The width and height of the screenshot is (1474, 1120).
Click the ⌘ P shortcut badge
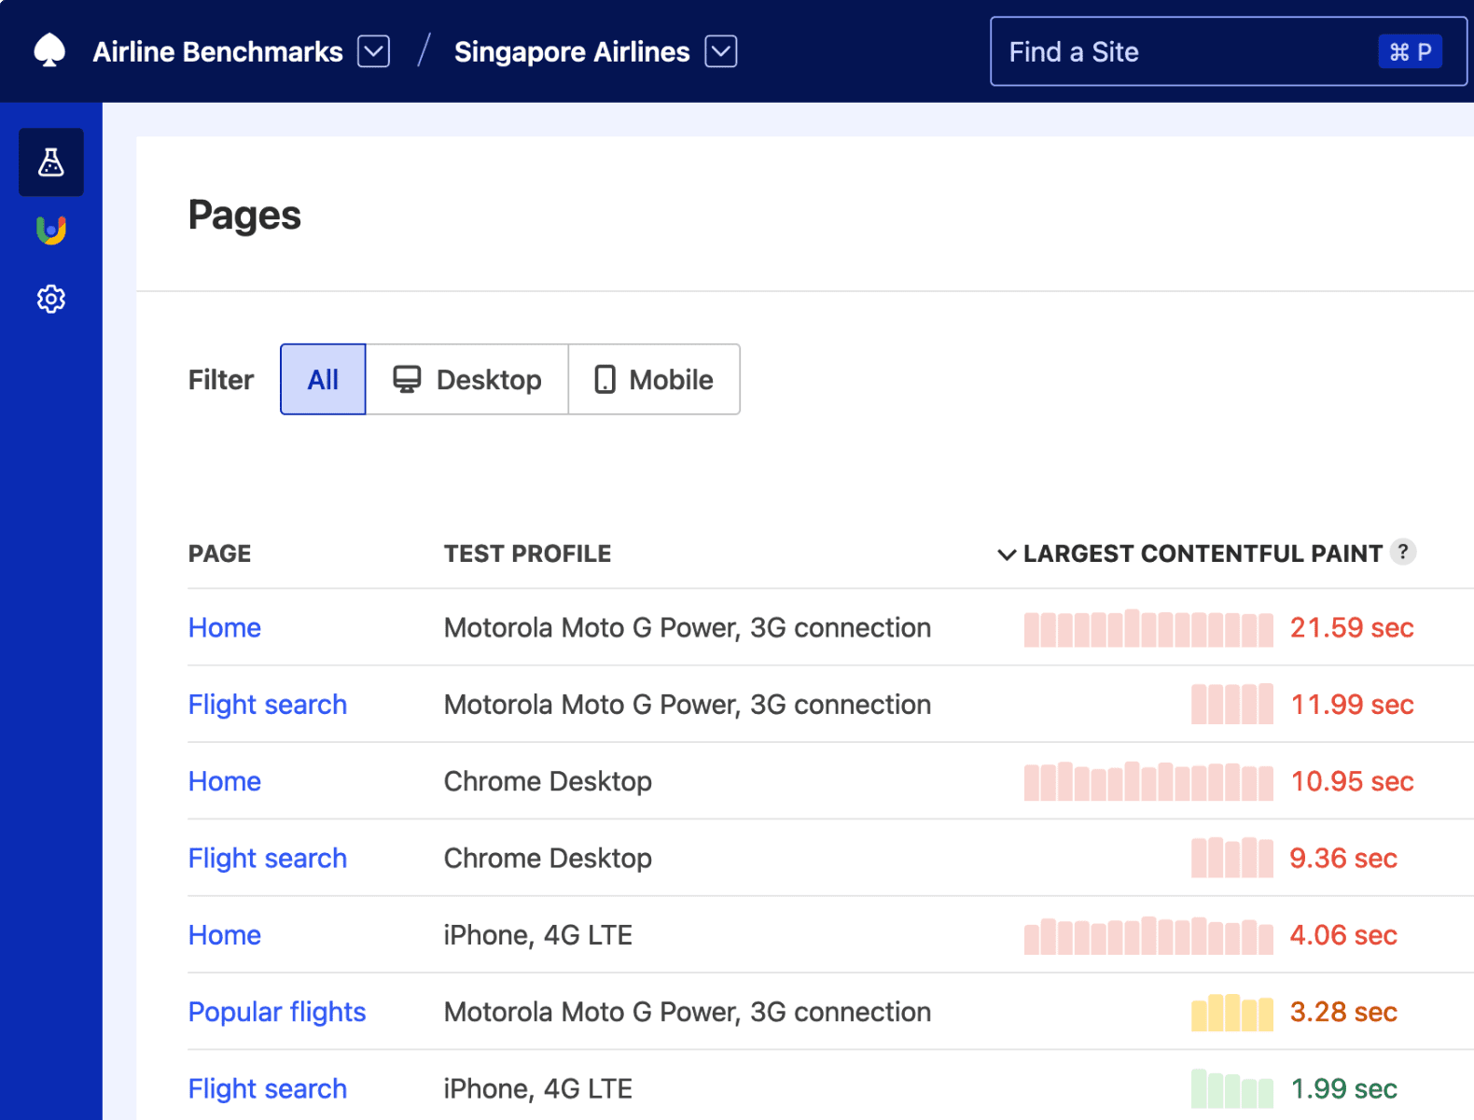tap(1409, 52)
